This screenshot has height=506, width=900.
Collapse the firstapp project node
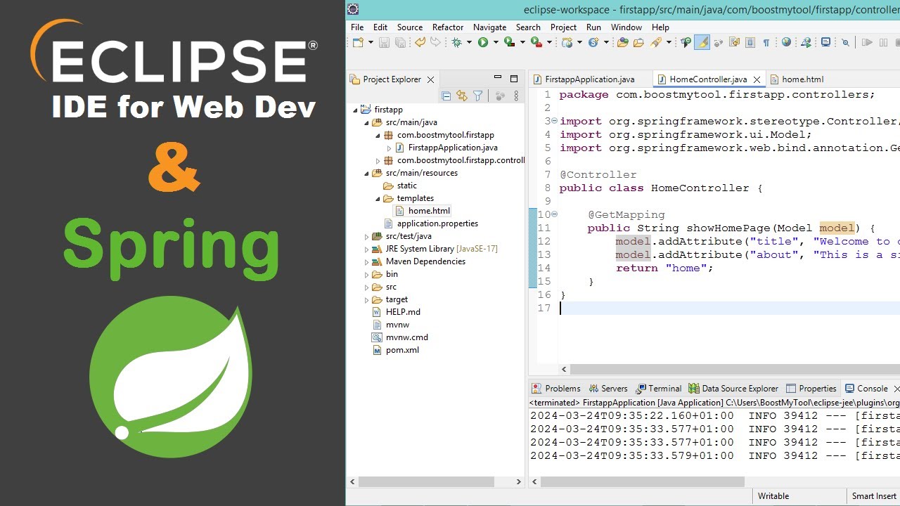pyautogui.click(x=356, y=110)
